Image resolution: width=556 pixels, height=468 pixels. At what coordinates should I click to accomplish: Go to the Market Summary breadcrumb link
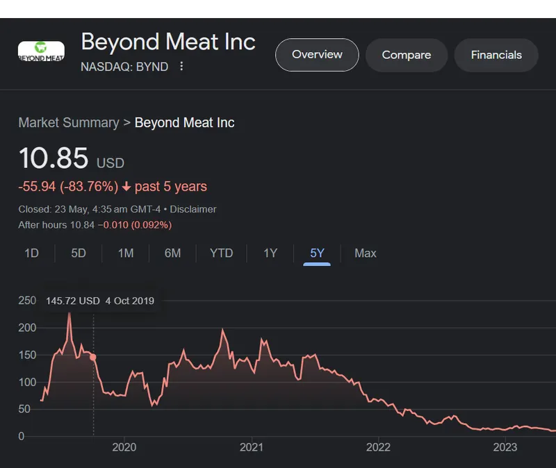click(x=69, y=123)
